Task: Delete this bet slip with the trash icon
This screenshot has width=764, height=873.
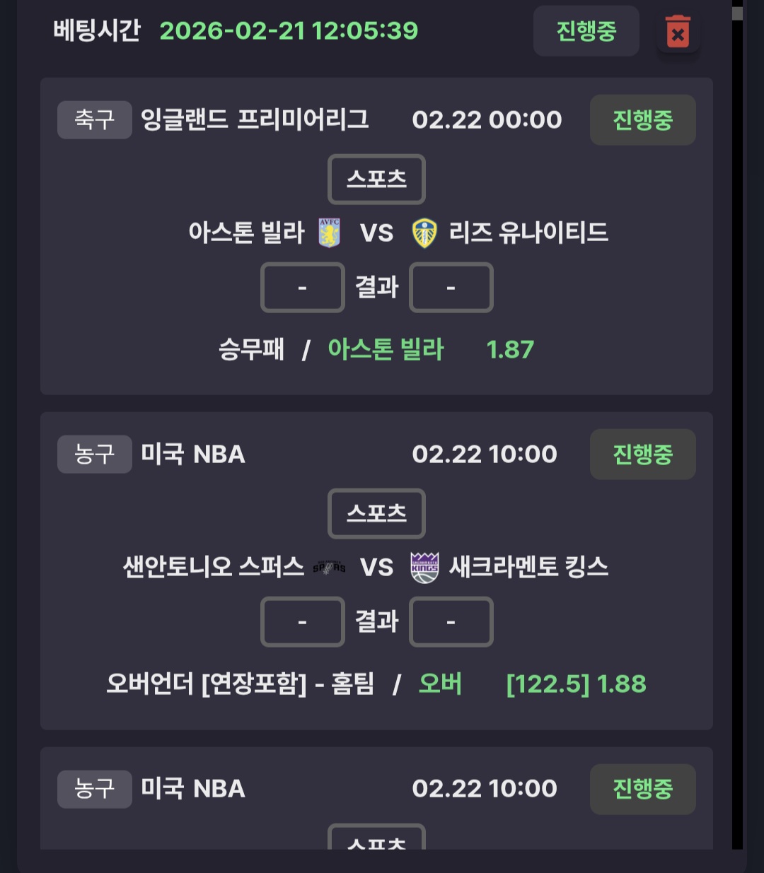Action: pos(678,32)
